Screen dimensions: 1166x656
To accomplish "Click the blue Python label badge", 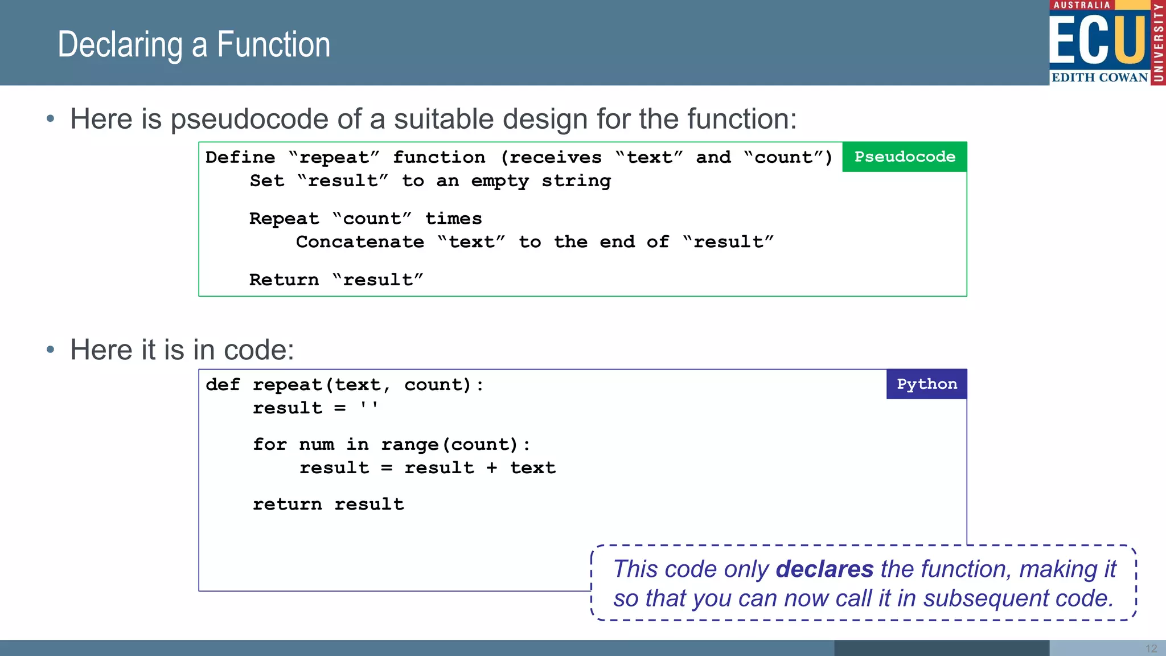I will point(926,384).
